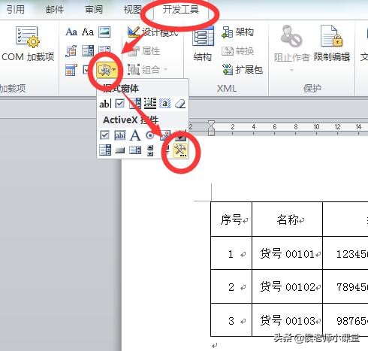The image size is (368, 351).
Task: Insert a plain text content control
Action: (88, 32)
